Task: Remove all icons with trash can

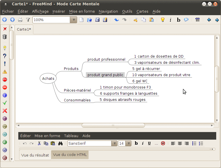Action: 5,37
